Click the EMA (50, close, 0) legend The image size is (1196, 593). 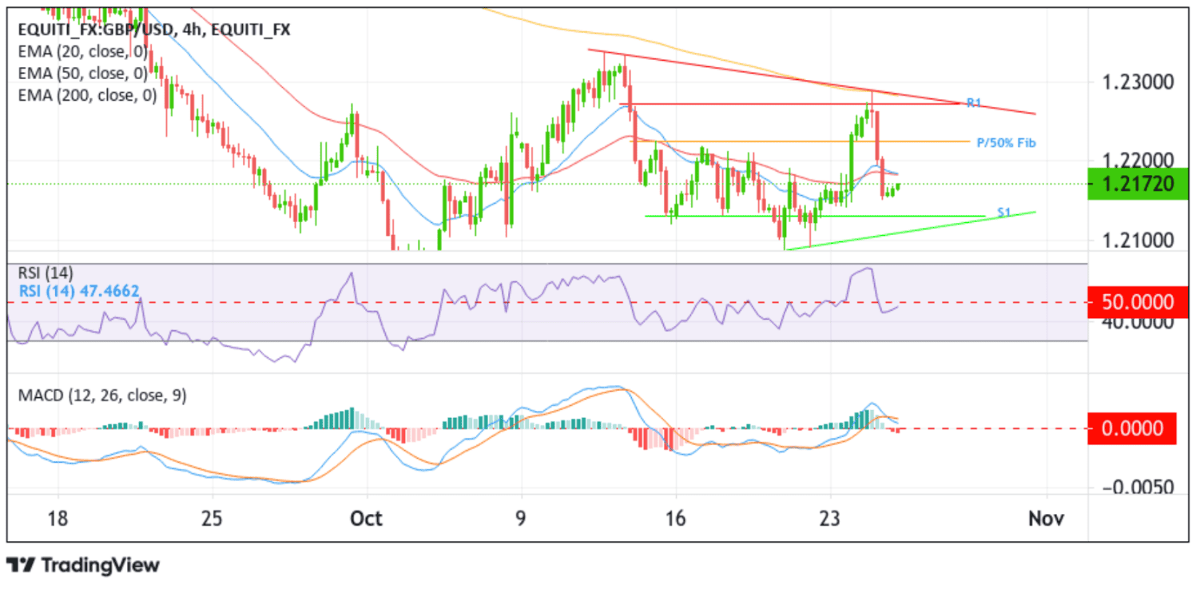(x=83, y=74)
